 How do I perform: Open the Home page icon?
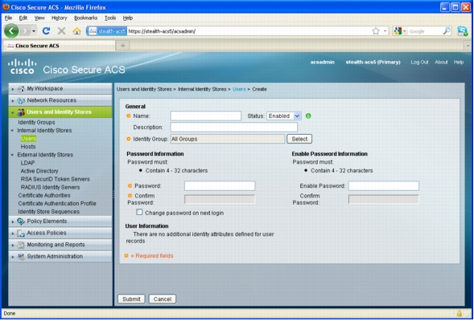pyautogui.click(x=76, y=30)
